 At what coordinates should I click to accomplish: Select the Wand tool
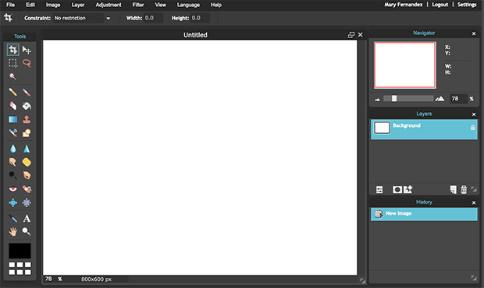point(12,76)
